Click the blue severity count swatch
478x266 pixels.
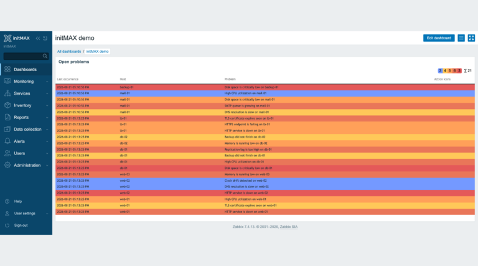(440, 70)
